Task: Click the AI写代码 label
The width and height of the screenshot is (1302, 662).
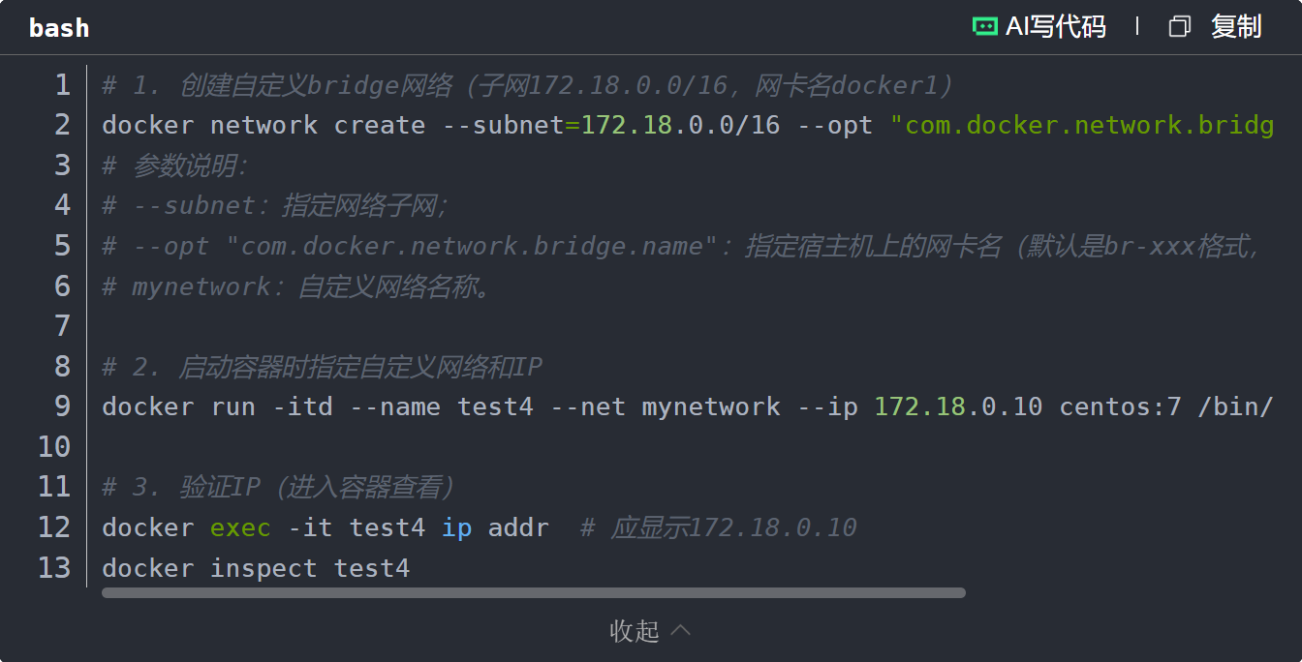Action: pos(1055,27)
